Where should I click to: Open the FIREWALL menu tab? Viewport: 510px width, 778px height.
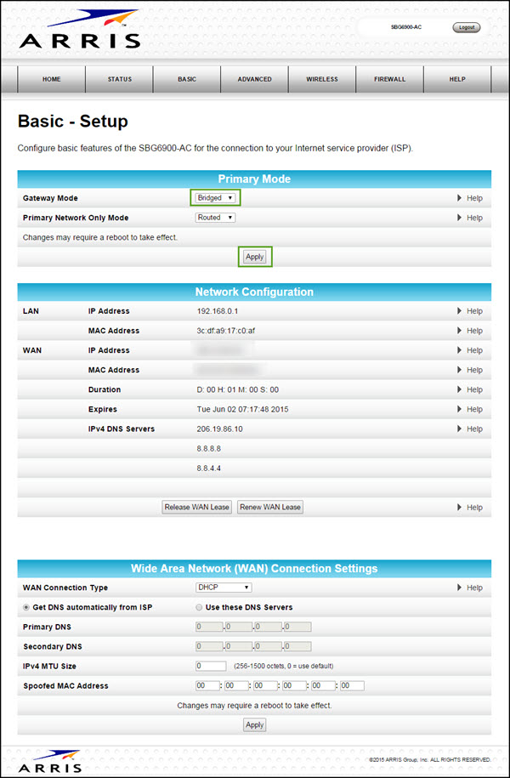click(x=390, y=79)
